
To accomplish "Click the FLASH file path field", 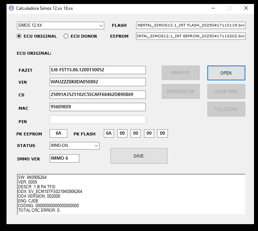I will tap(191, 25).
